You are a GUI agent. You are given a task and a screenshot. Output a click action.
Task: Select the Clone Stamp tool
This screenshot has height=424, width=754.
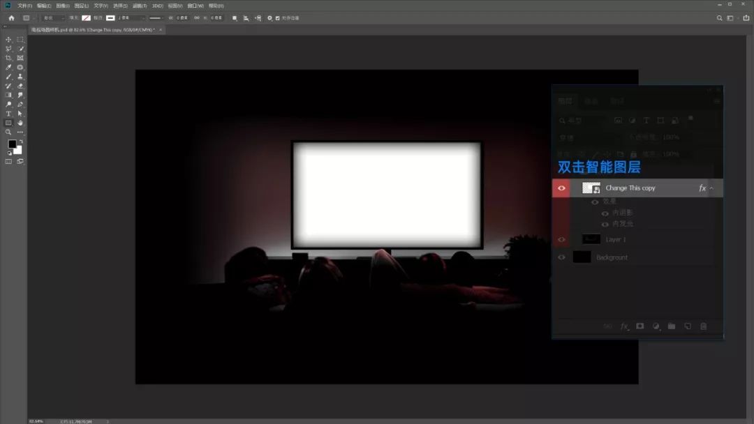point(20,76)
